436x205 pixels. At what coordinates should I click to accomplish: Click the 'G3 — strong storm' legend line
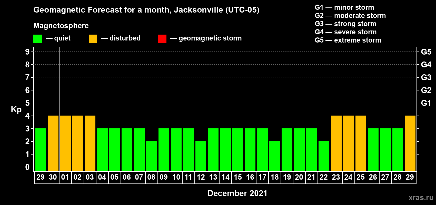pos(345,24)
